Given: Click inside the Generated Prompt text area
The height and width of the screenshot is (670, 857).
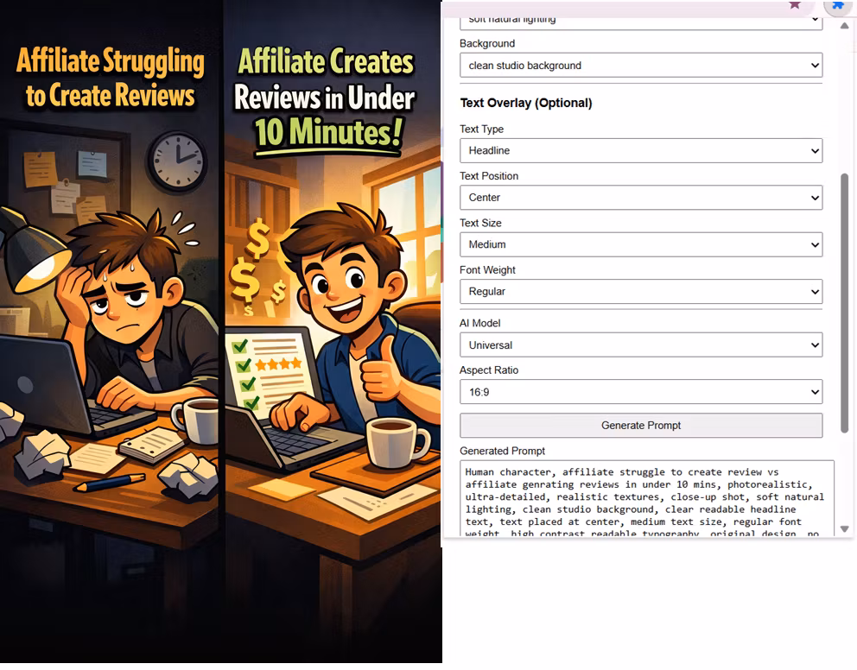Looking at the screenshot, I should click(x=646, y=499).
